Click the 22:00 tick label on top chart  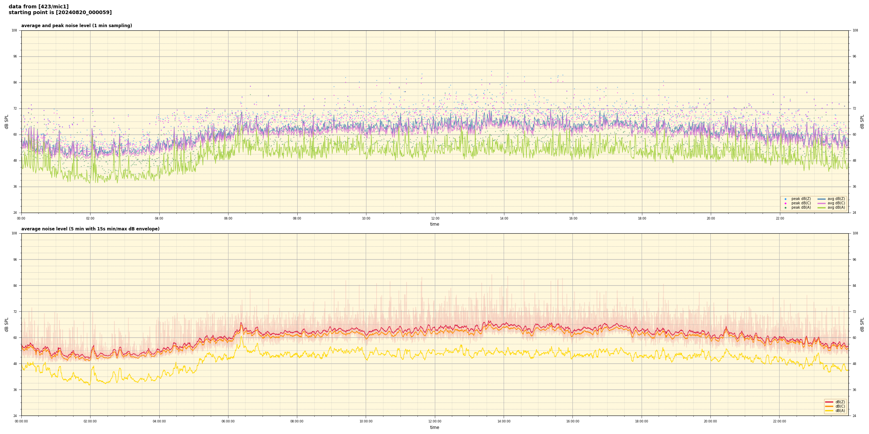[x=780, y=218]
